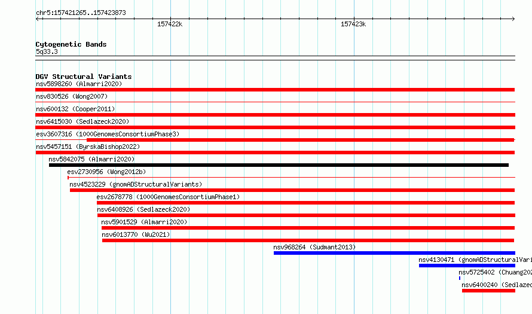Click the tiny blue marker for nsv5725402
Viewport: 532px width, 314px height.
tap(460, 278)
